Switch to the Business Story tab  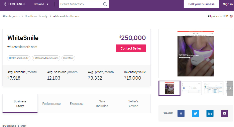coord(20,104)
